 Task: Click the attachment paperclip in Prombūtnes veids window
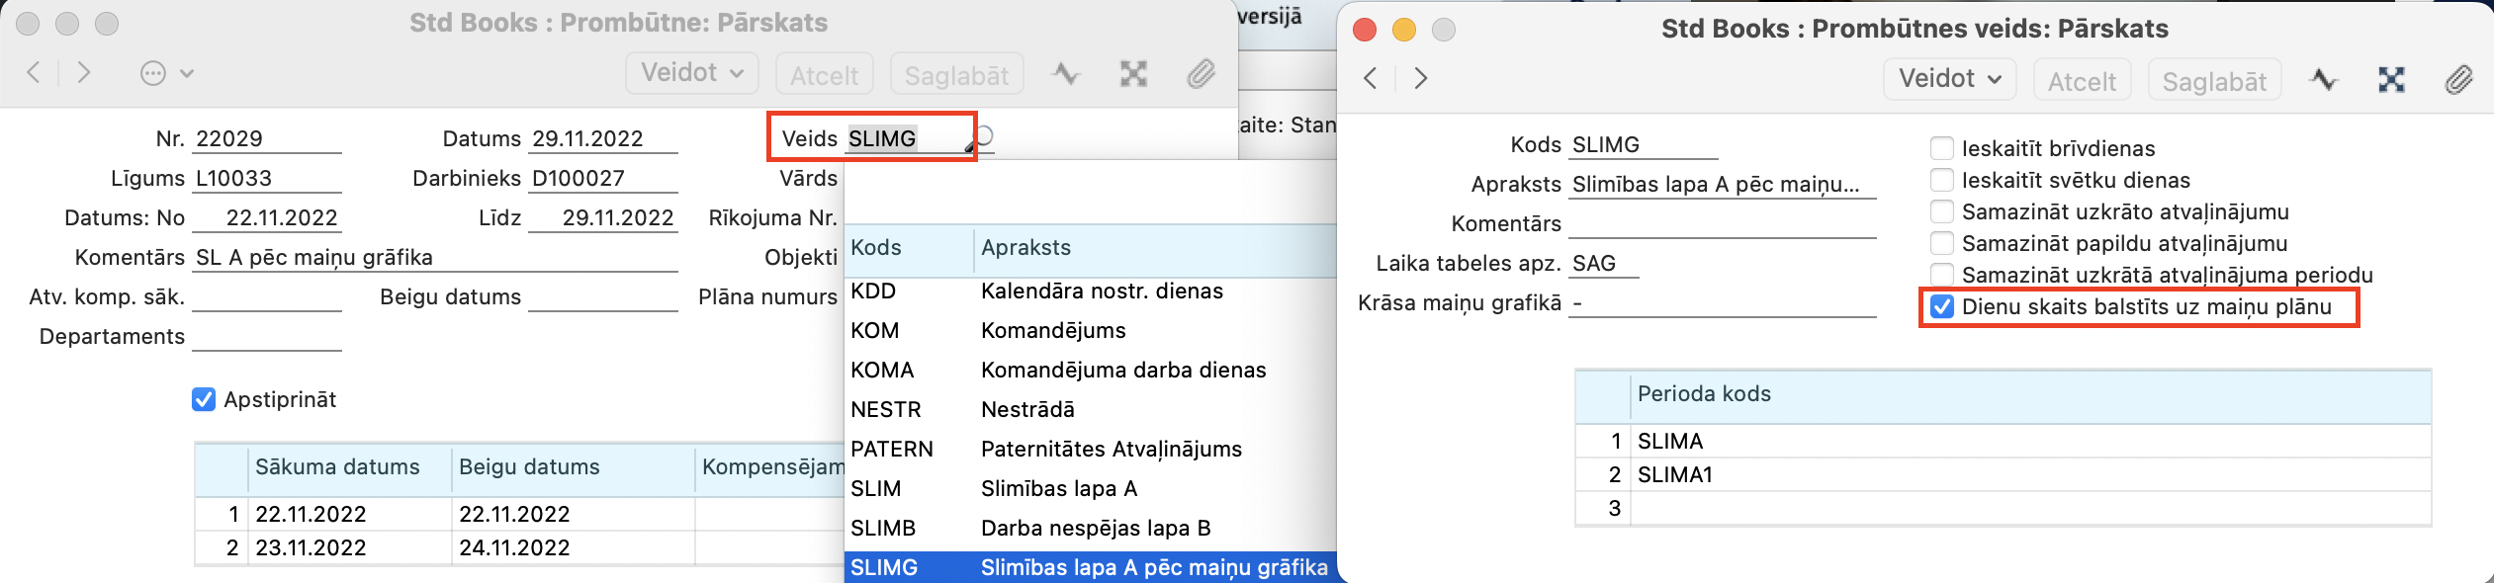click(x=2458, y=79)
